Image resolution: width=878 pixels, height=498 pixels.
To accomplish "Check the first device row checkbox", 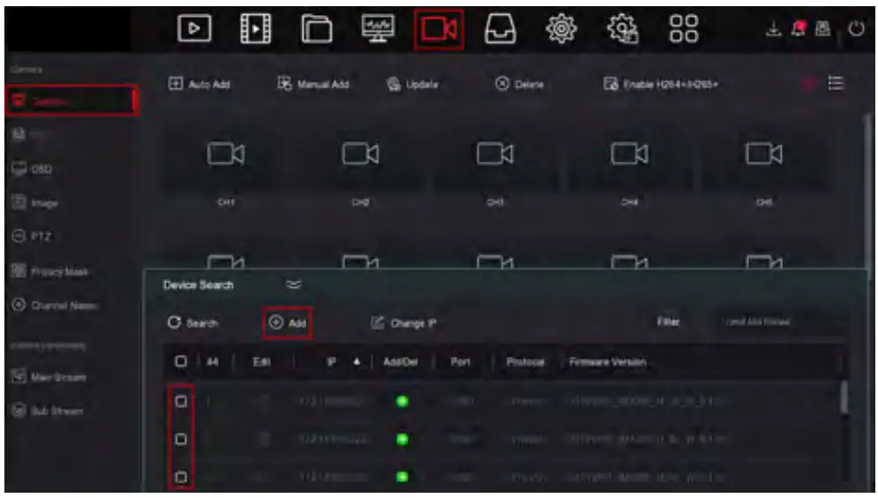I will [181, 401].
